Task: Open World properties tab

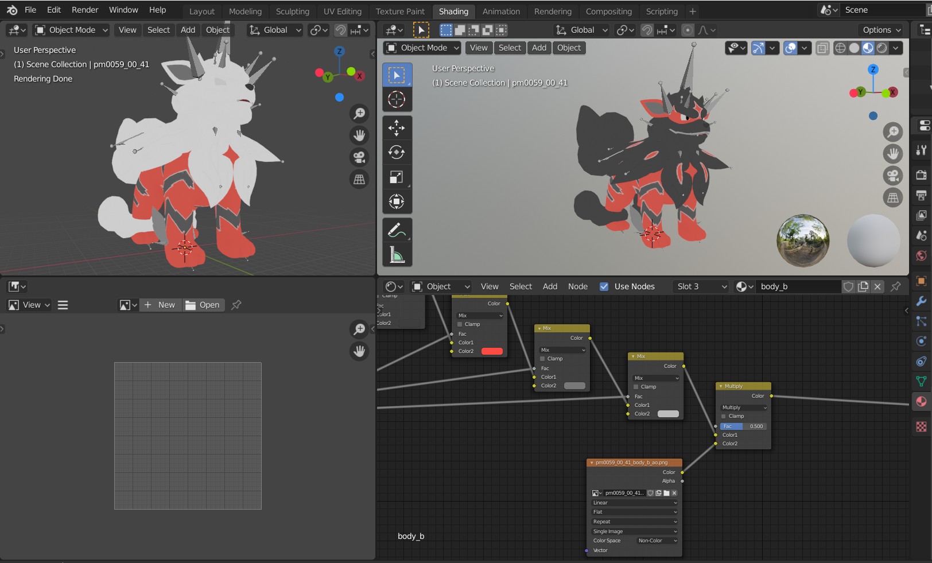Action: 921,255
